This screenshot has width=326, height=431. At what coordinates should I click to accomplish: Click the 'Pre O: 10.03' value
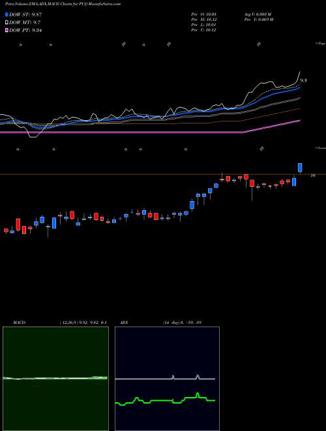[204, 14]
